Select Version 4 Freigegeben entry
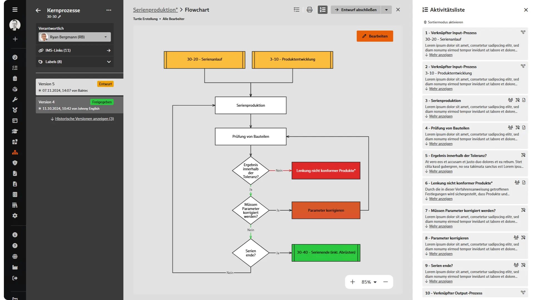The image size is (534, 300). 80,105
